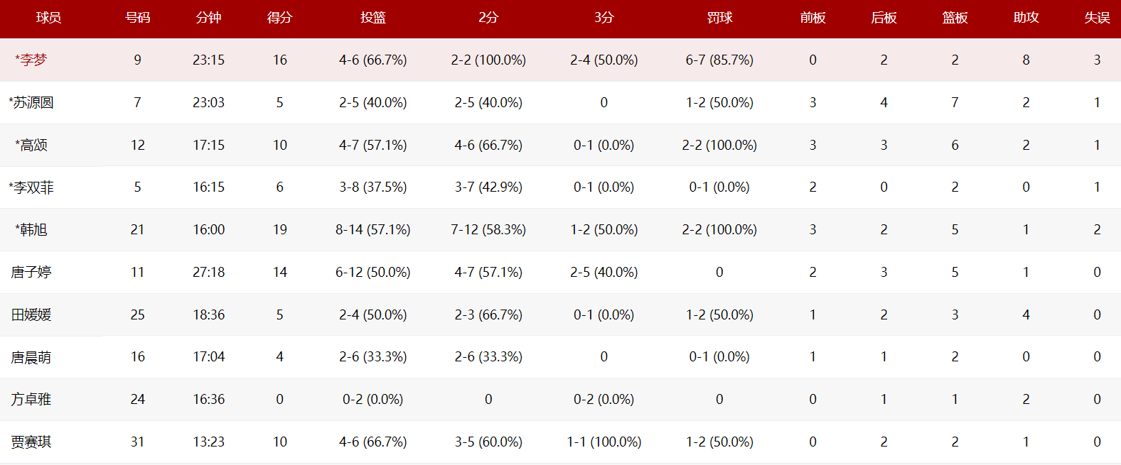The height and width of the screenshot is (465, 1121).
Task: Click 韩旭's 19 points cell
Action: [279, 229]
